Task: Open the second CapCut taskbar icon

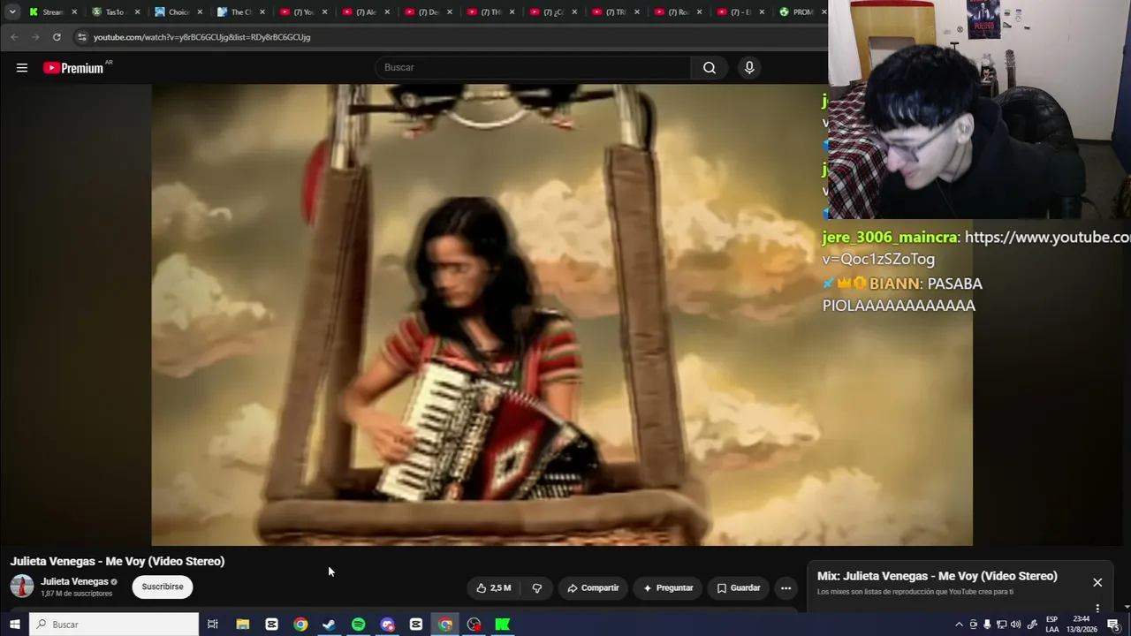Action: tap(416, 625)
